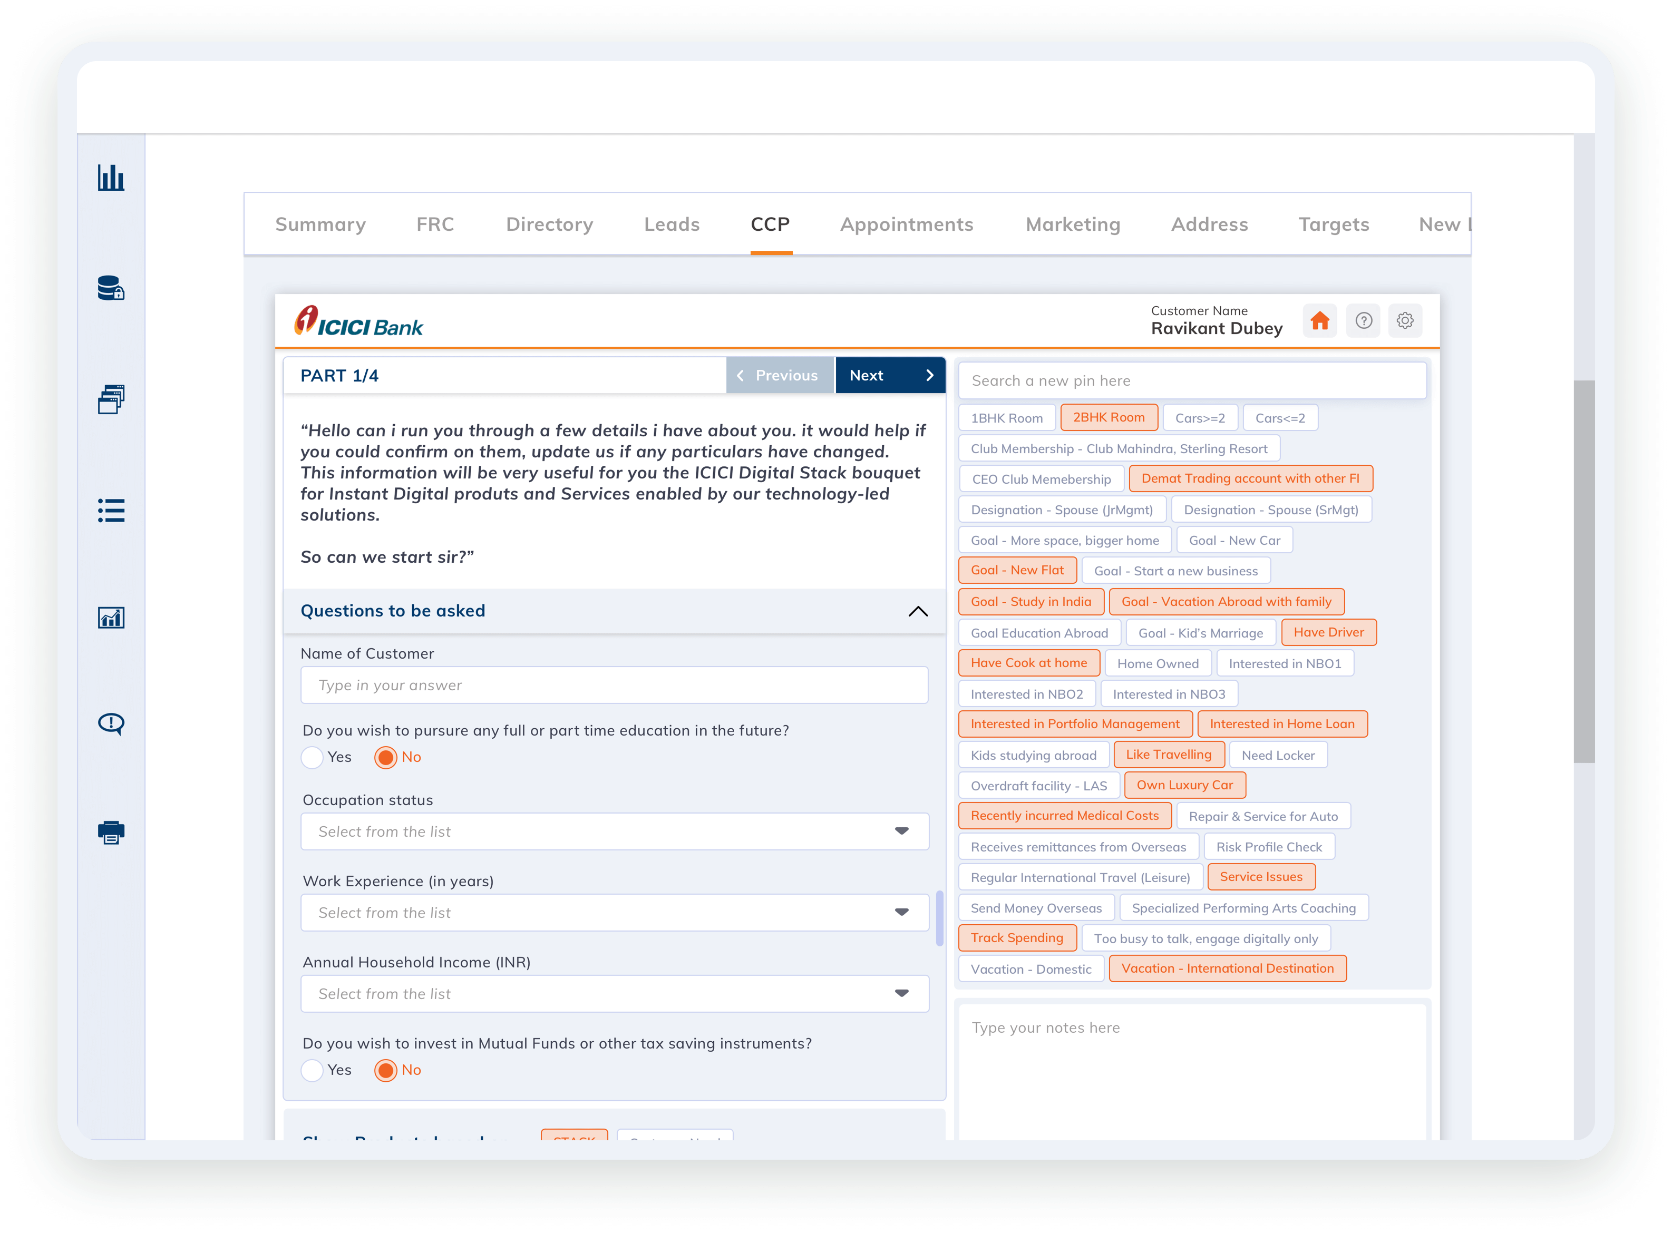This screenshot has height=1233, width=1672.
Task: Open Annual Household Income dropdown
Action: 614,994
